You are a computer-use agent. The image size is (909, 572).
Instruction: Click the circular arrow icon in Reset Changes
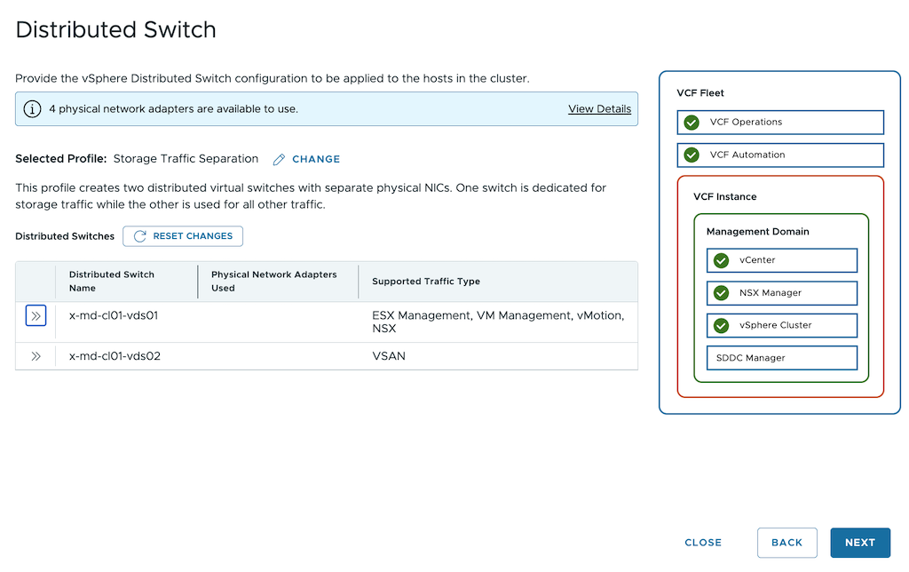click(x=139, y=236)
